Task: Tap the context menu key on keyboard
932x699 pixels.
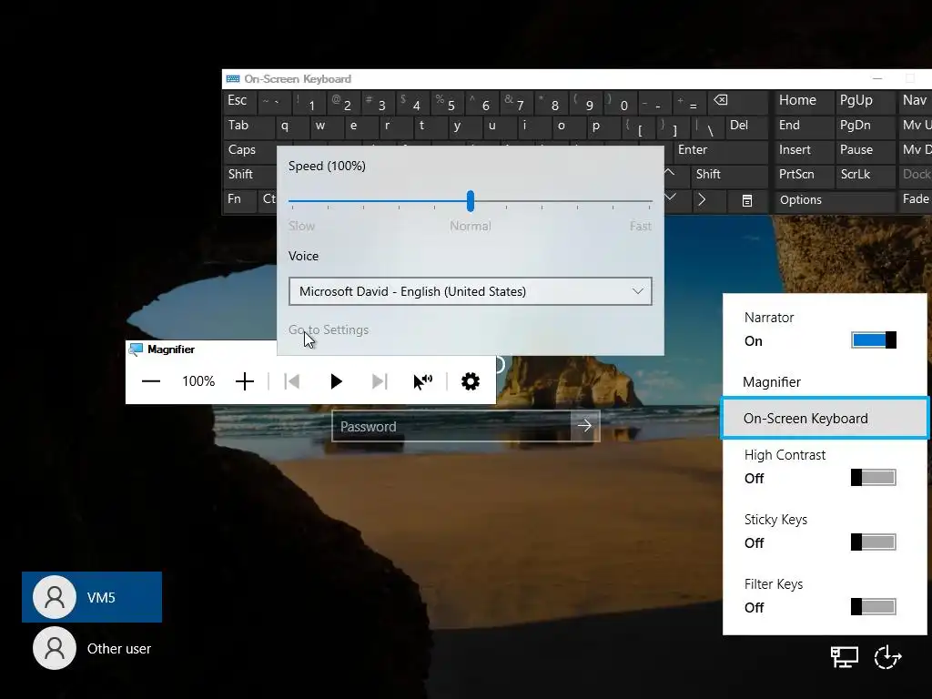Action: pyautogui.click(x=747, y=200)
